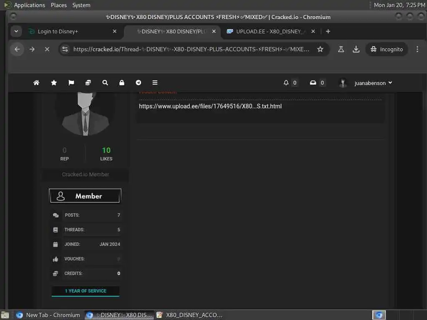Click the THREADS: 5 stat row
Screen dimensions: 427x320
85,230
